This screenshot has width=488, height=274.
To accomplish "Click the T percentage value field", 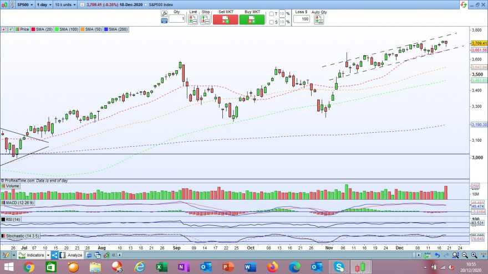I will pyautogui.click(x=282, y=14).
